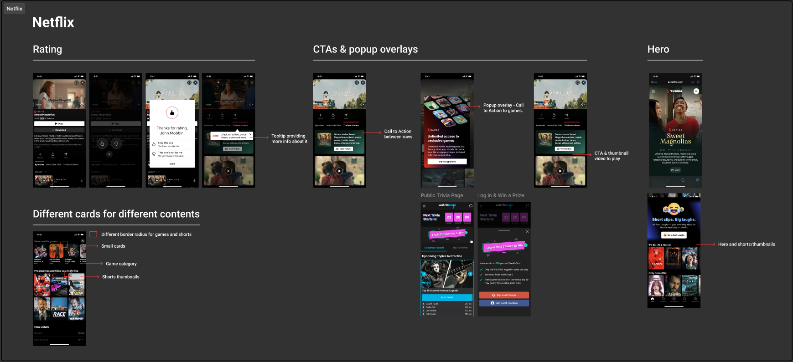Expand Season 1 dropdown in first mockup
The height and width of the screenshot is (362, 793).
[x=41, y=172]
